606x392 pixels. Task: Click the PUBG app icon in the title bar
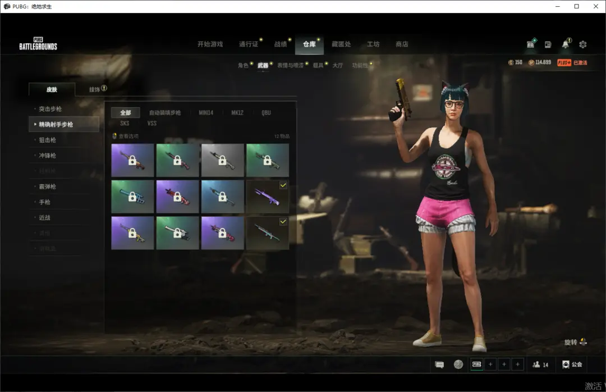7,6
